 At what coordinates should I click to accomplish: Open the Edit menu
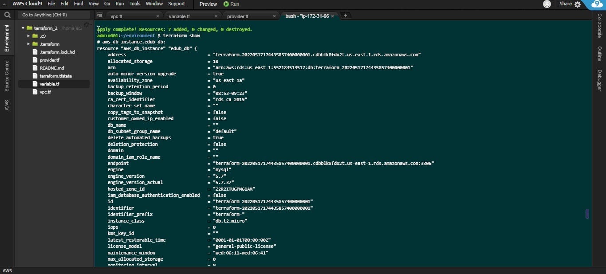click(x=65, y=4)
